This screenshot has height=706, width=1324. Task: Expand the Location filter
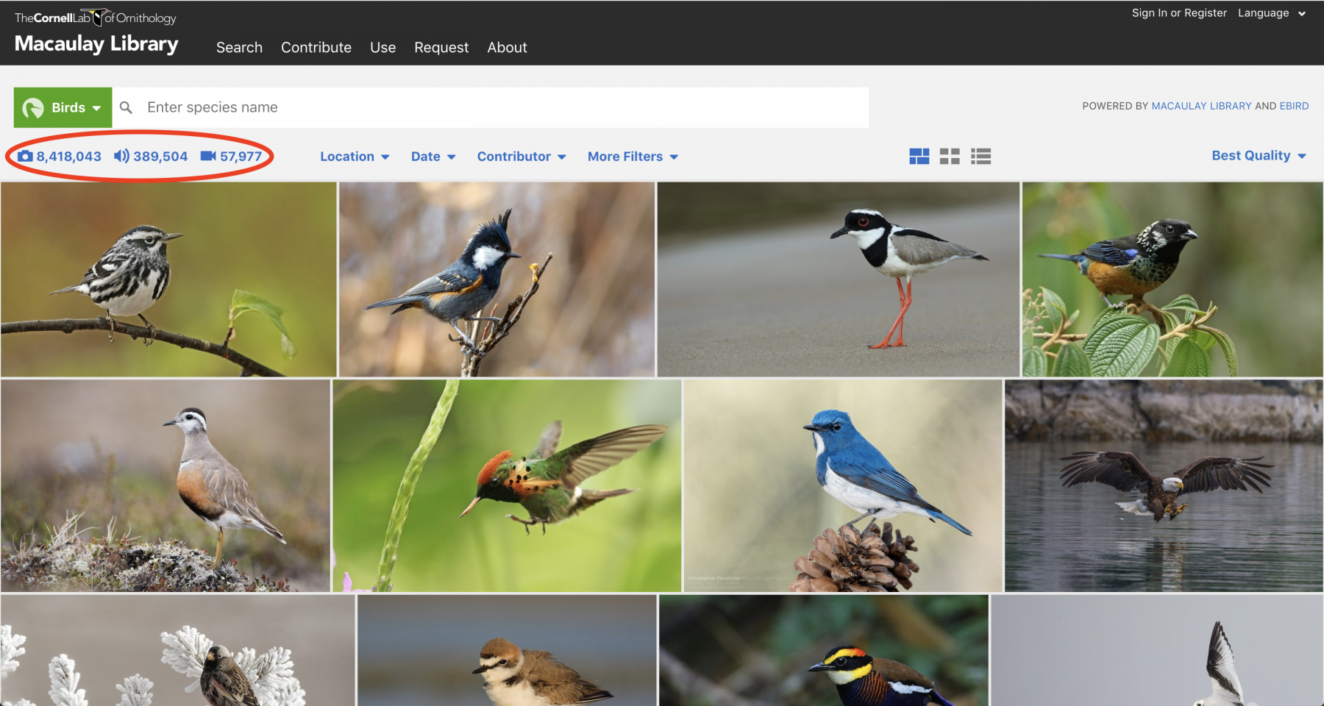(355, 156)
